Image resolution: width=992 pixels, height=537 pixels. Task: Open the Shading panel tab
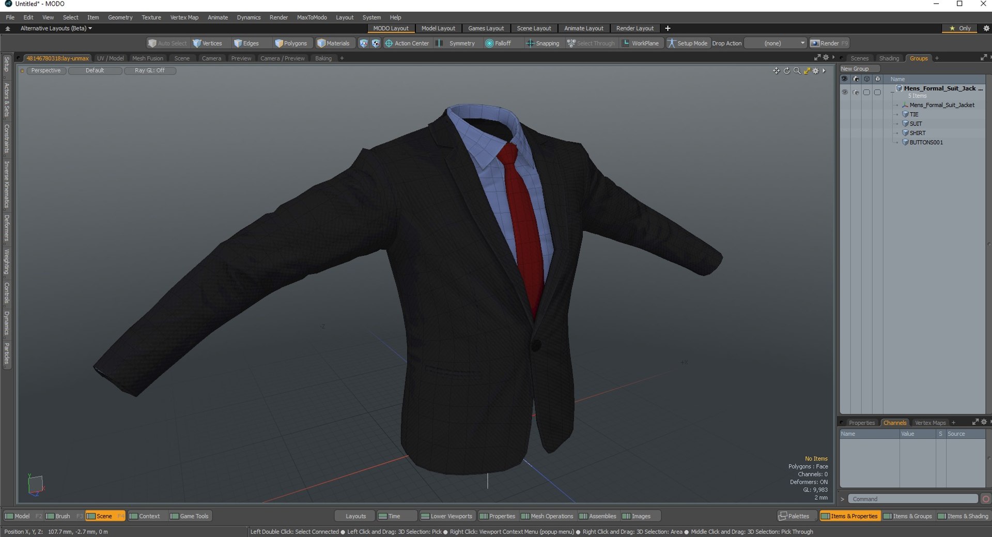coord(889,58)
